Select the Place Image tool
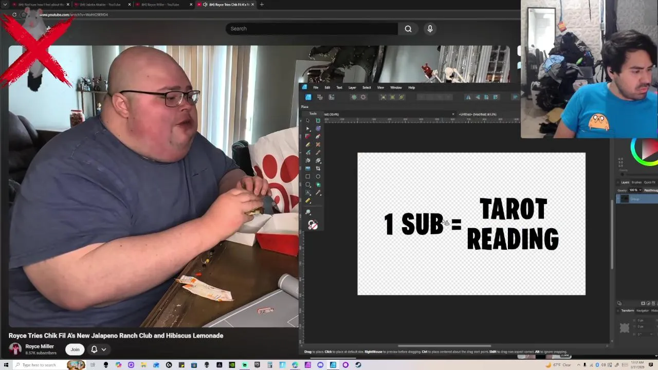The width and height of the screenshot is (658, 370). click(308, 169)
